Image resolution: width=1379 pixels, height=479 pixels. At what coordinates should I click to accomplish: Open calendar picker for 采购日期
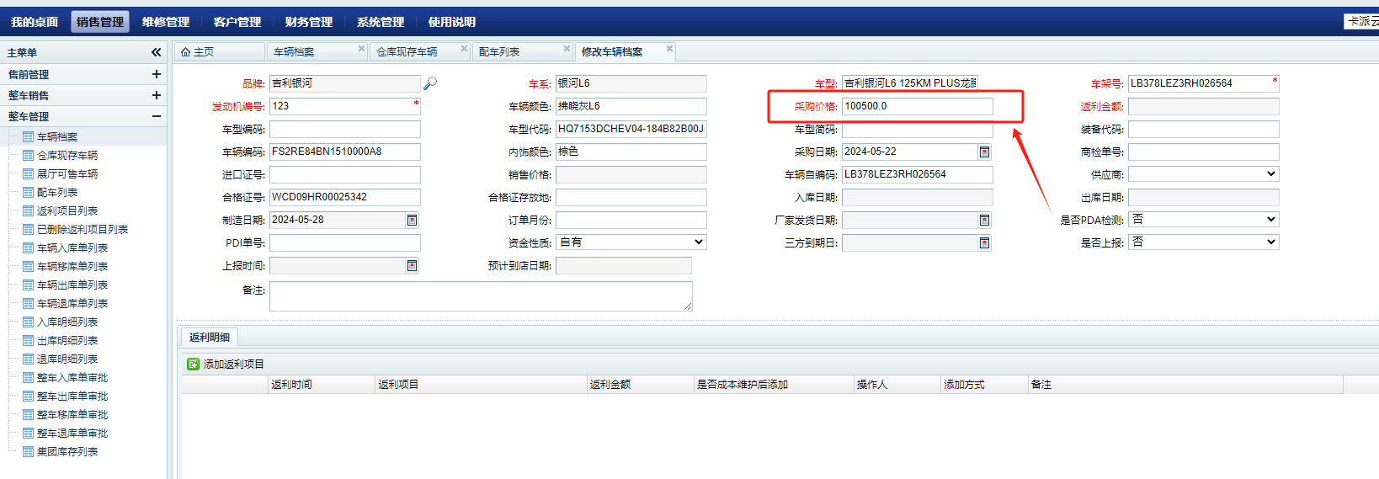click(x=984, y=152)
